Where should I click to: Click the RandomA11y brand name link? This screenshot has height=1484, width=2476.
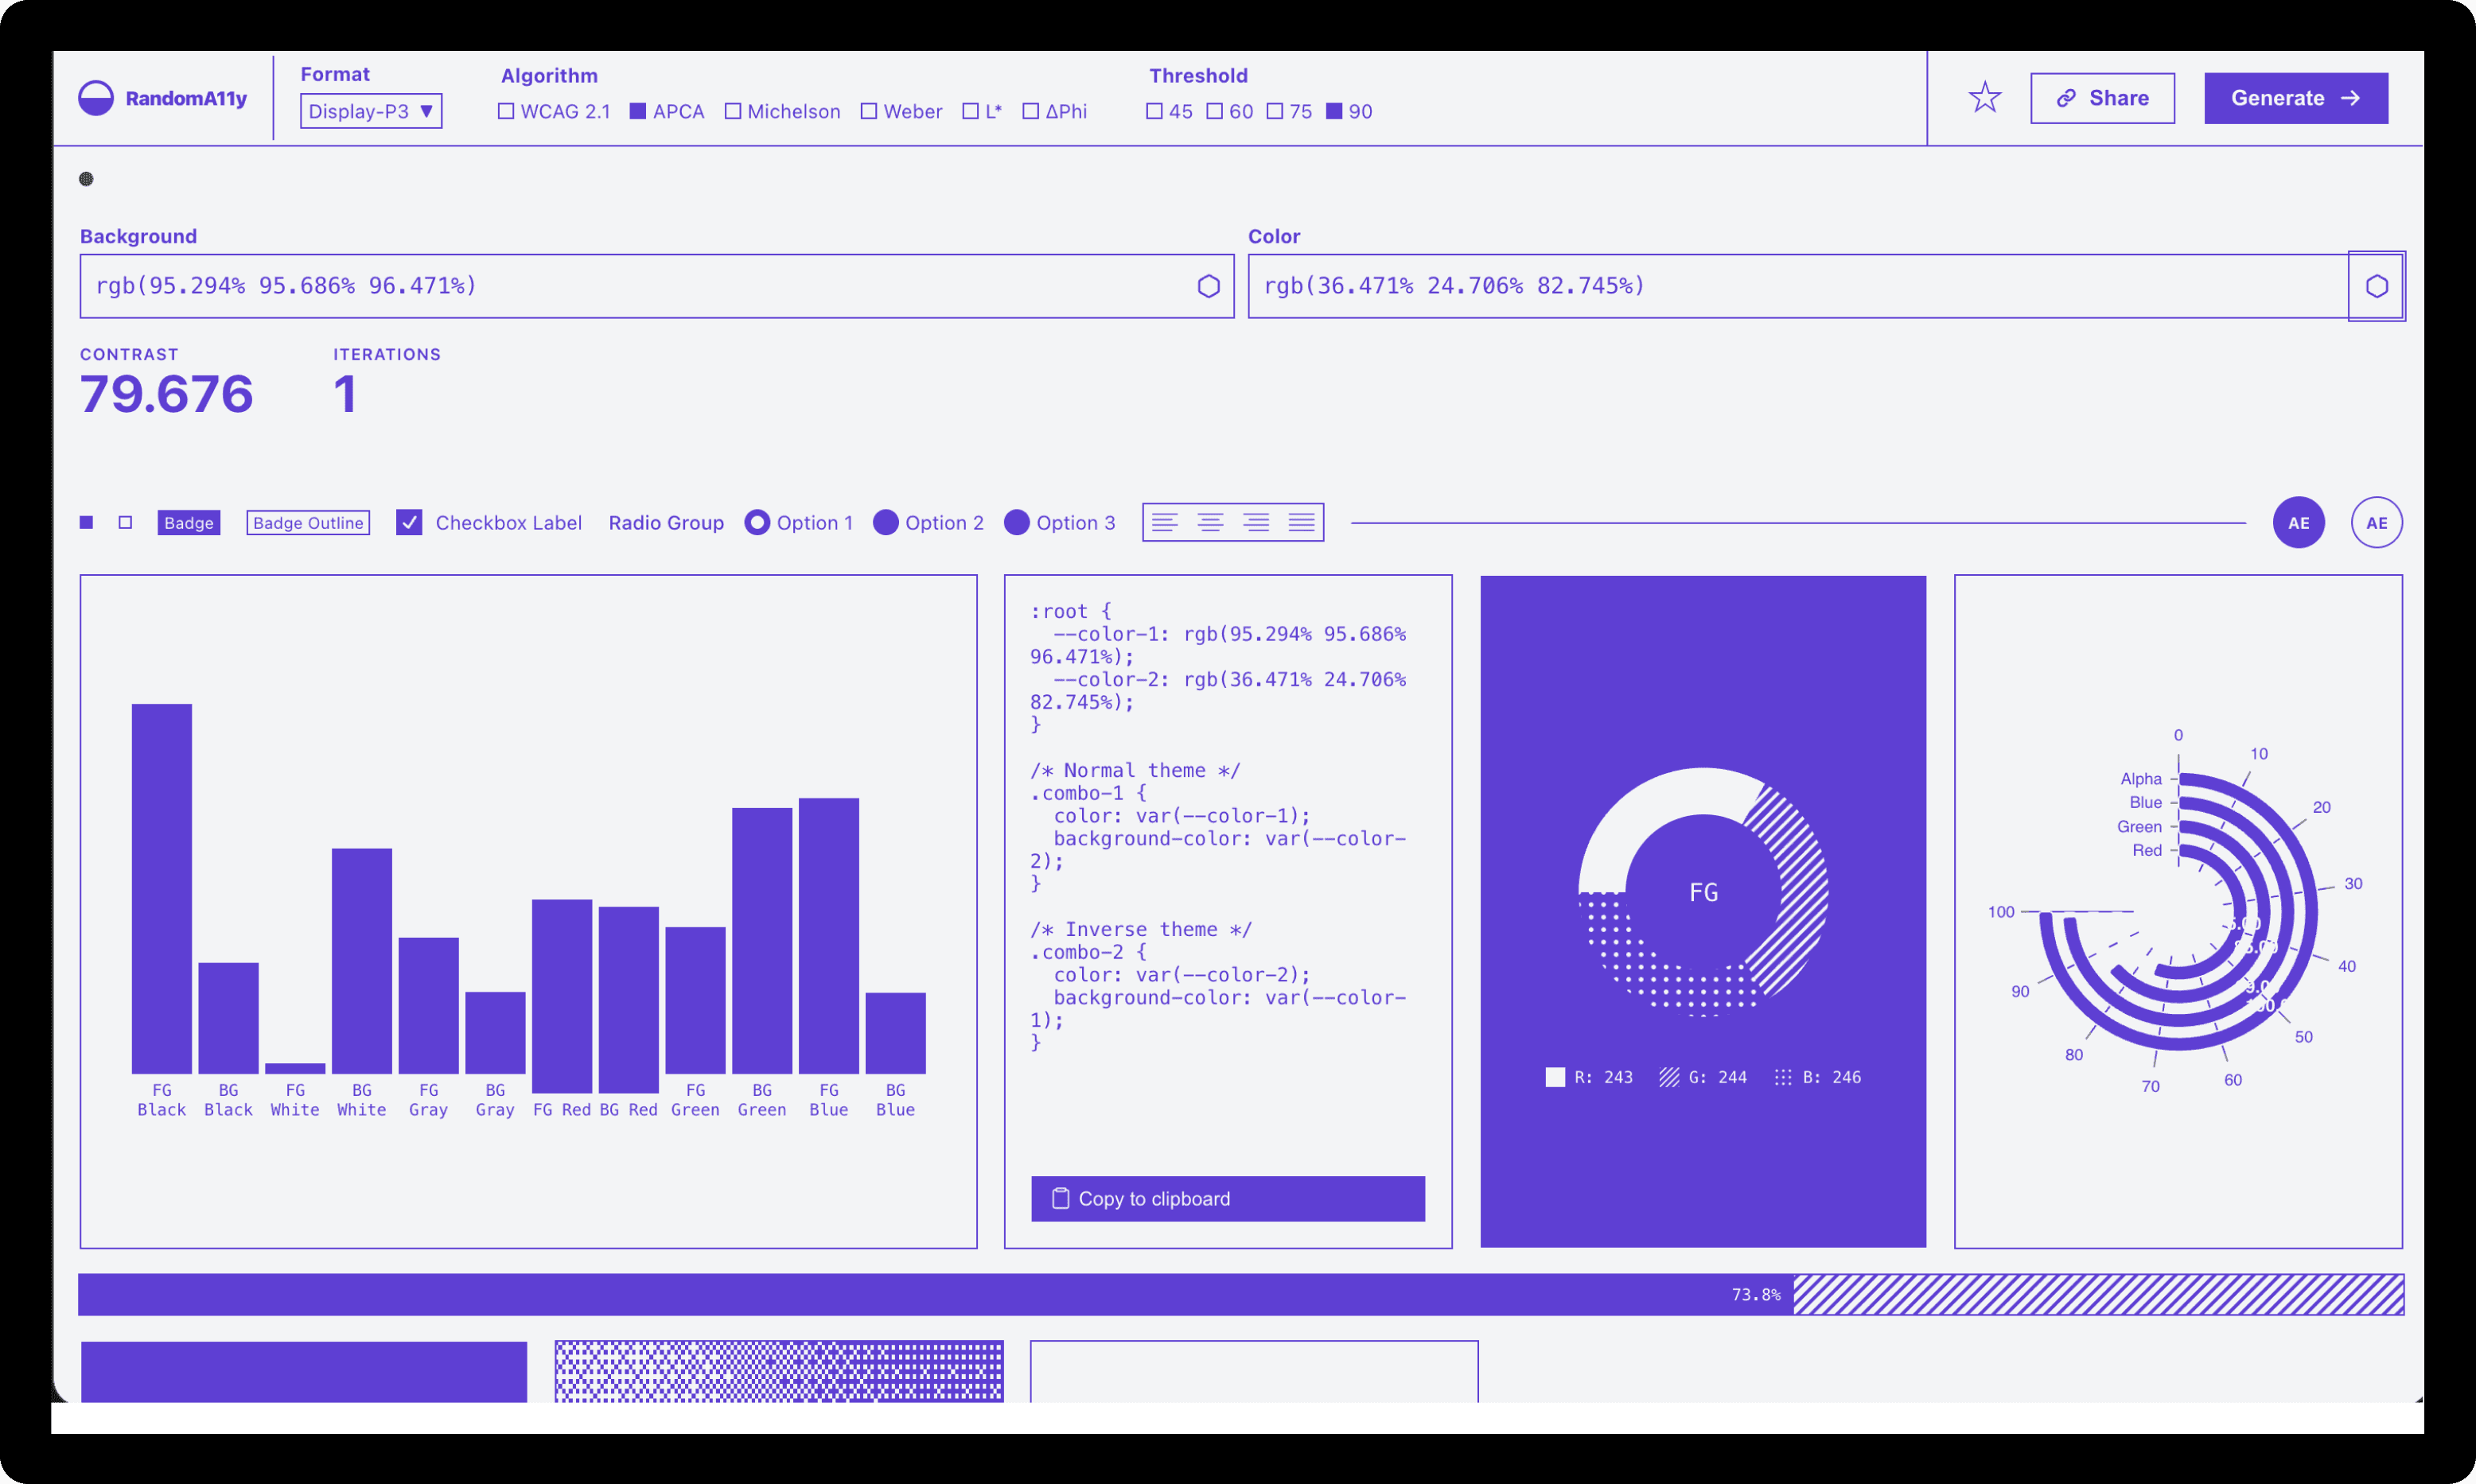click(186, 98)
